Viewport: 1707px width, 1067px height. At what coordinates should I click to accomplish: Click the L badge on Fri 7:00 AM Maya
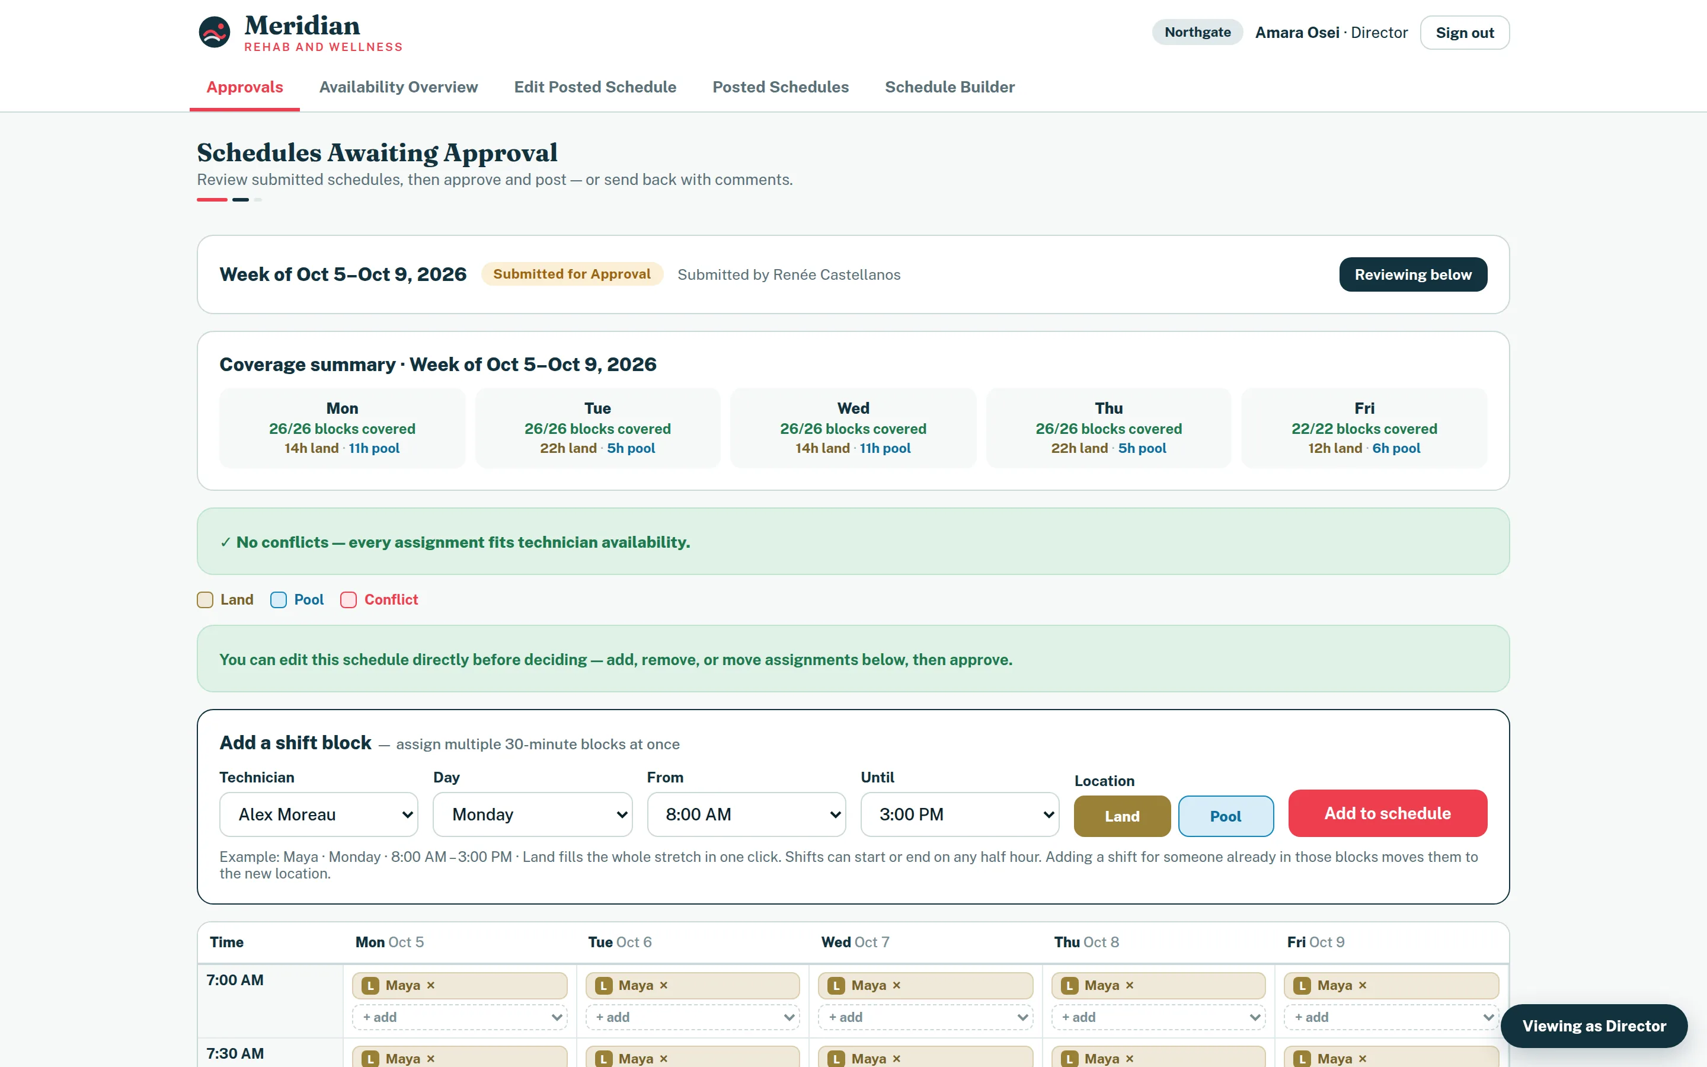1302,986
